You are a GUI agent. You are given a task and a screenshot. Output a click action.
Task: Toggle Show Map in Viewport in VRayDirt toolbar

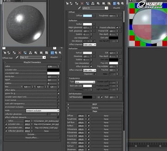click(x=47, y=53)
